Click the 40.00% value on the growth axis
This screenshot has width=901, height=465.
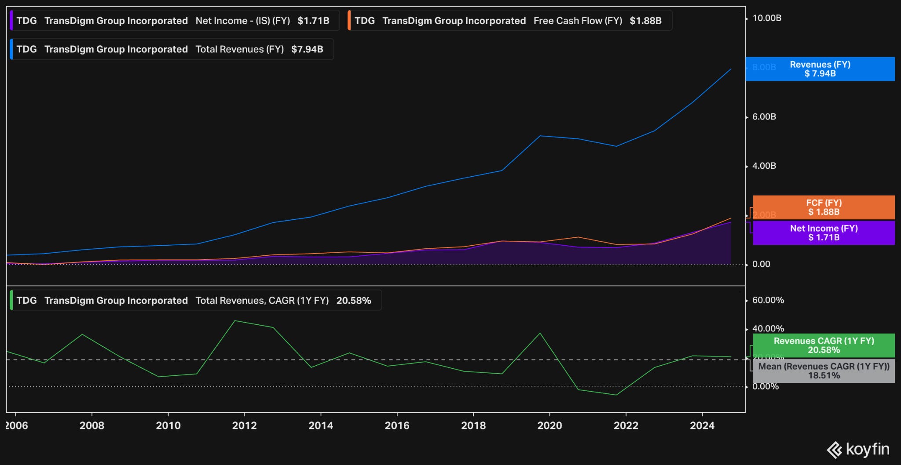point(768,329)
